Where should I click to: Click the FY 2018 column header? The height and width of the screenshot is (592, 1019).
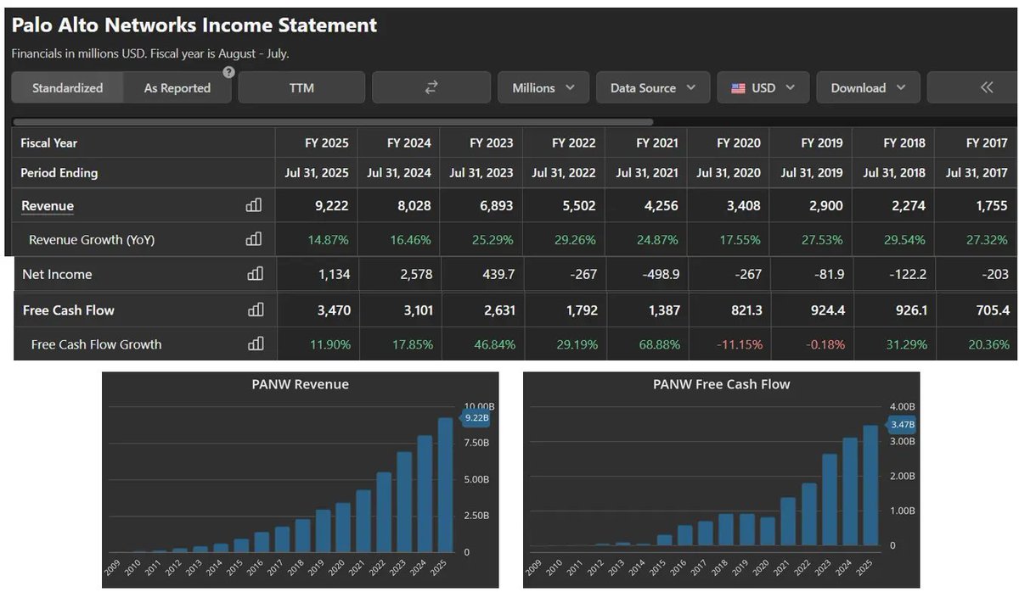pyautogui.click(x=904, y=142)
